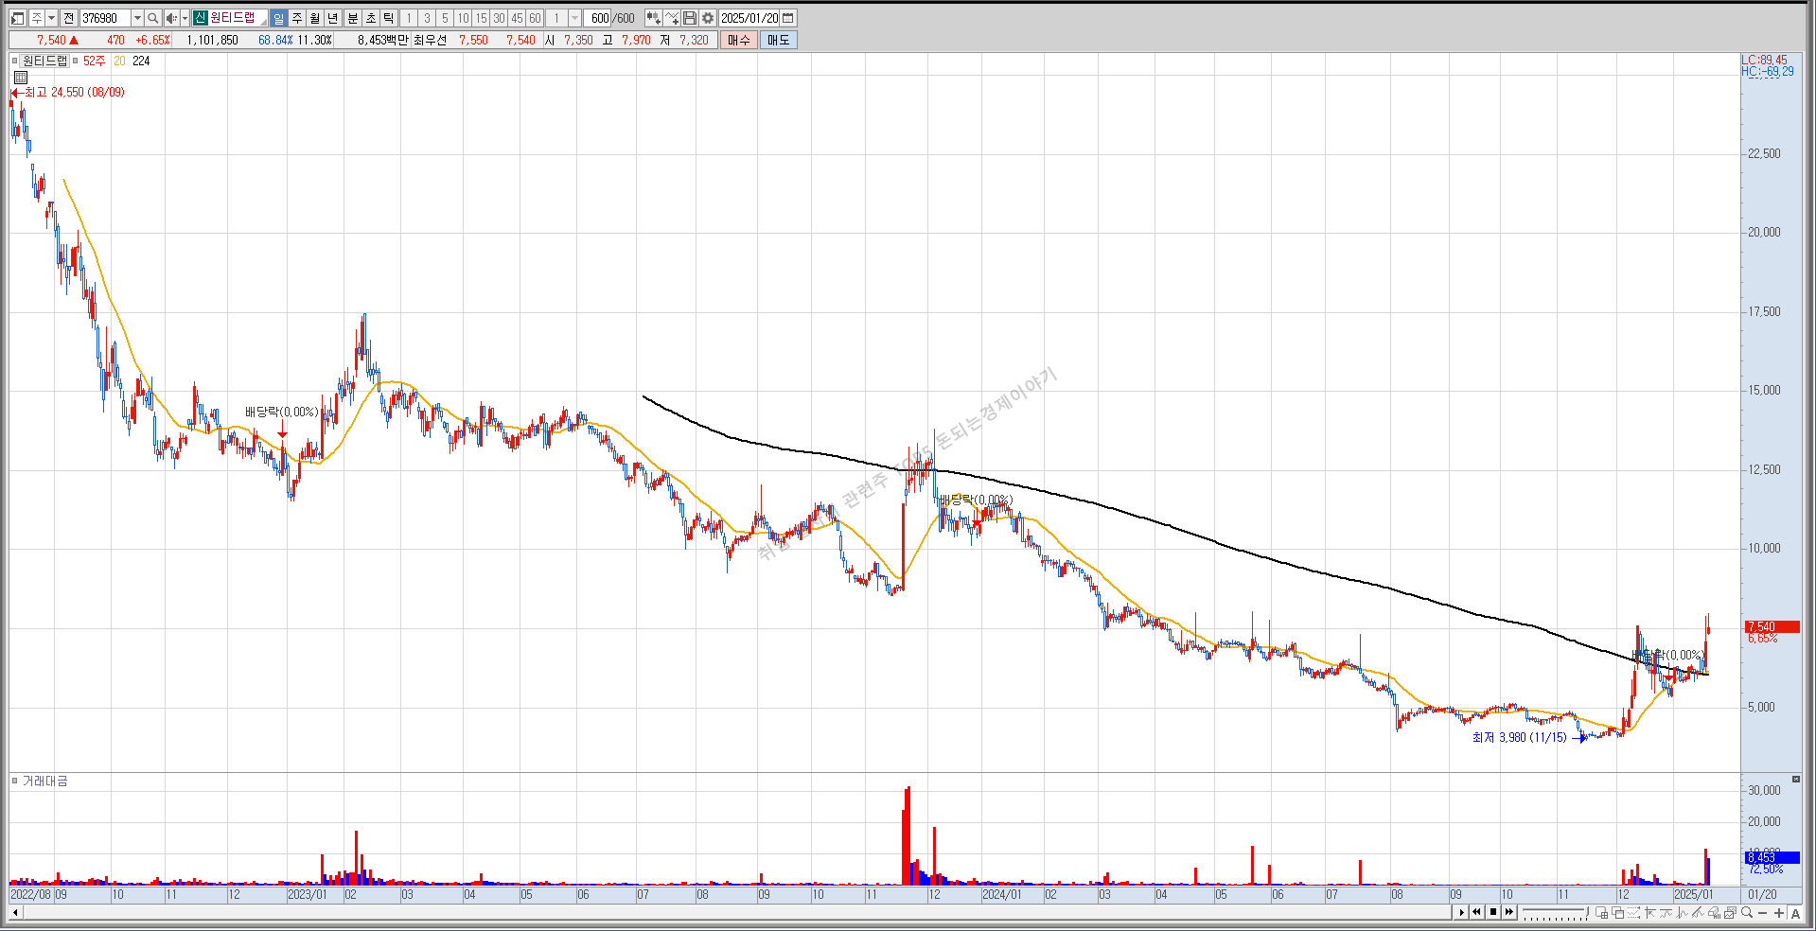Choose the 5 interval button
Viewport: 1816px width, 931px height.
[x=445, y=18]
